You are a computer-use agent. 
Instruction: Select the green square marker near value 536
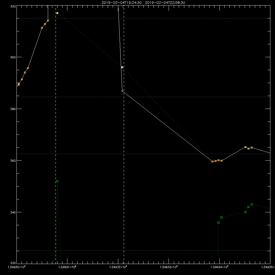[x=219, y=223]
